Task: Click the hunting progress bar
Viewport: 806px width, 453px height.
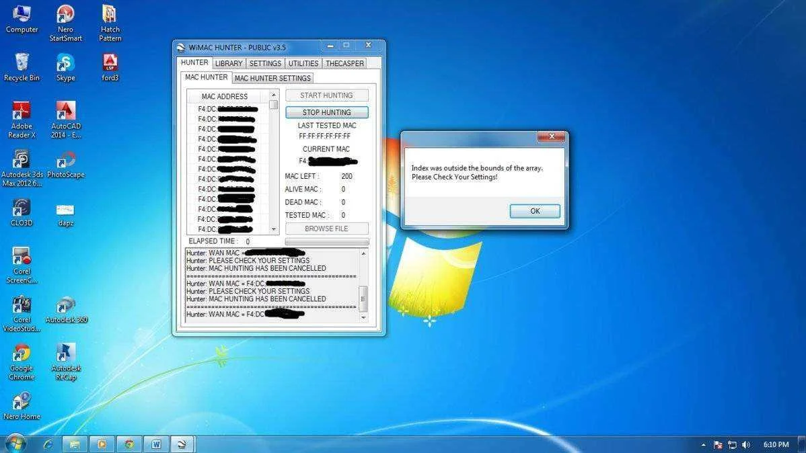Action: tap(327, 241)
